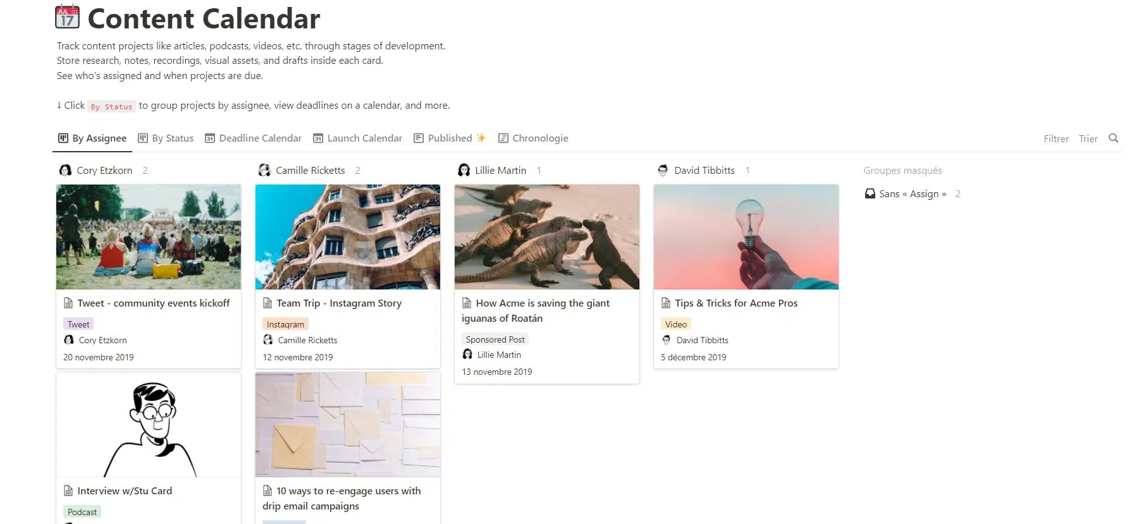The height and width of the screenshot is (524, 1139).
Task: Click Cory Etzkorn's avatar in group header
Action: point(65,171)
